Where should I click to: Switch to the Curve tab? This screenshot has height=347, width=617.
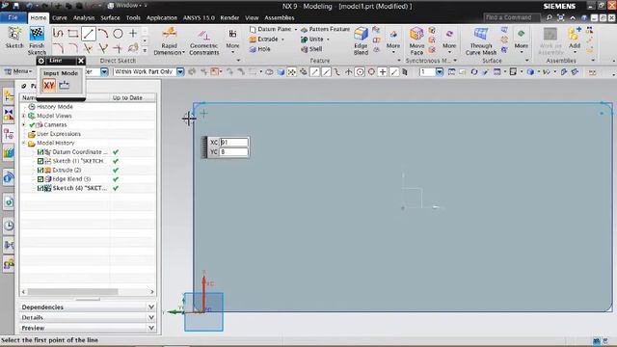click(x=60, y=17)
